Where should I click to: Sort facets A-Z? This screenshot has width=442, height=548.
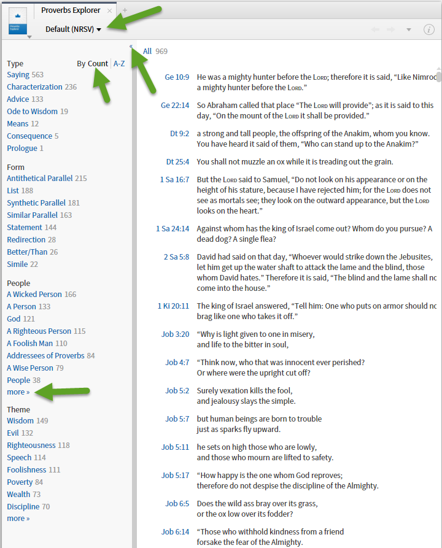(119, 64)
